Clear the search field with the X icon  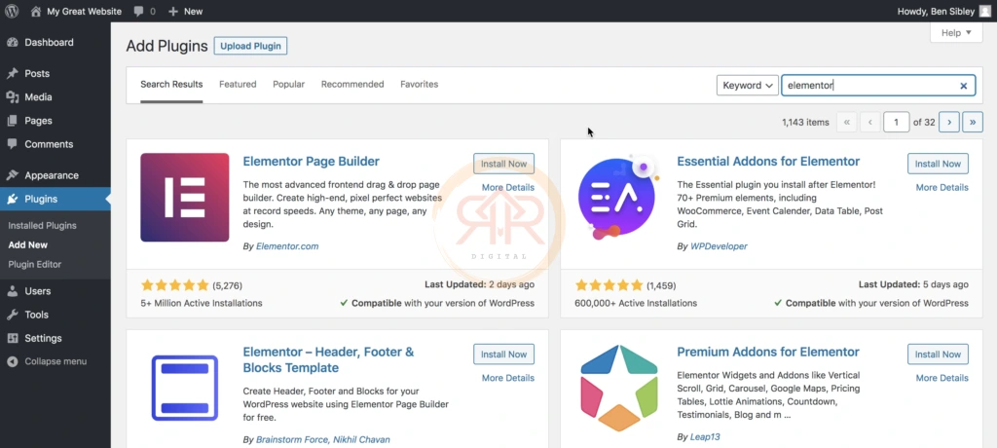point(964,86)
